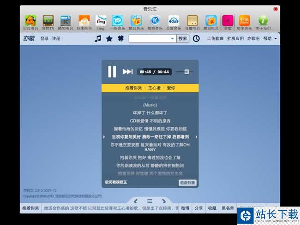
Task: Click the star favorites icon
Action: pyautogui.click(x=109, y=39)
